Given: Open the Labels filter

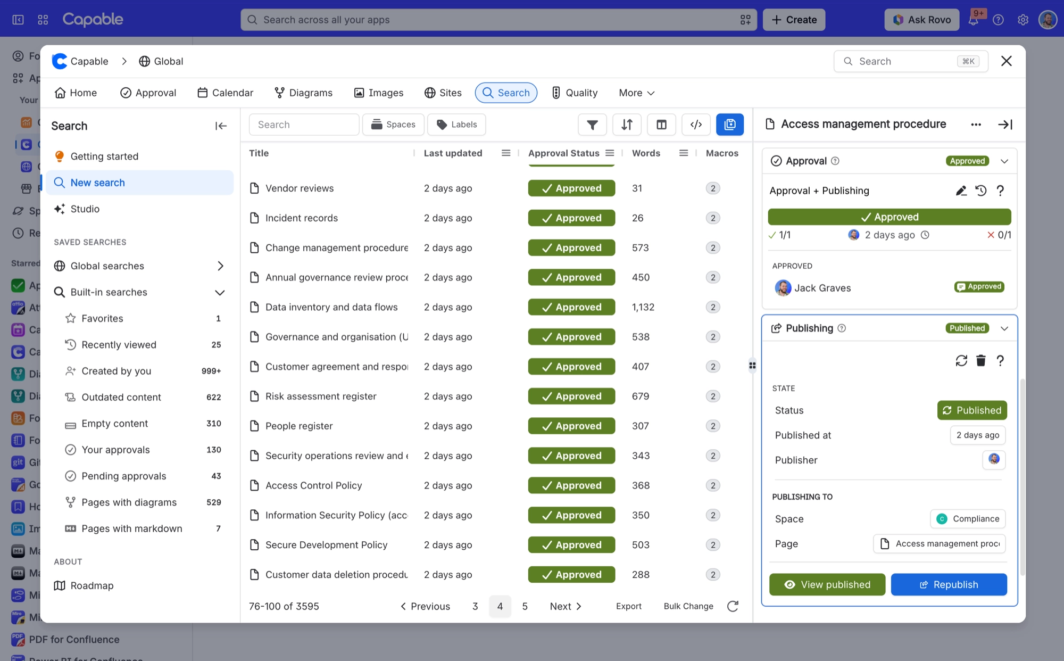Looking at the screenshot, I should (456, 125).
